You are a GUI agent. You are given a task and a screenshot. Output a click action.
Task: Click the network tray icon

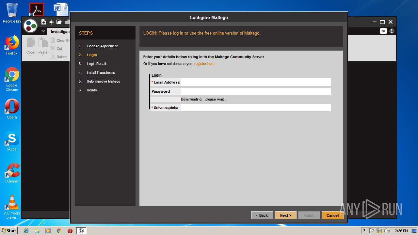click(x=379, y=231)
